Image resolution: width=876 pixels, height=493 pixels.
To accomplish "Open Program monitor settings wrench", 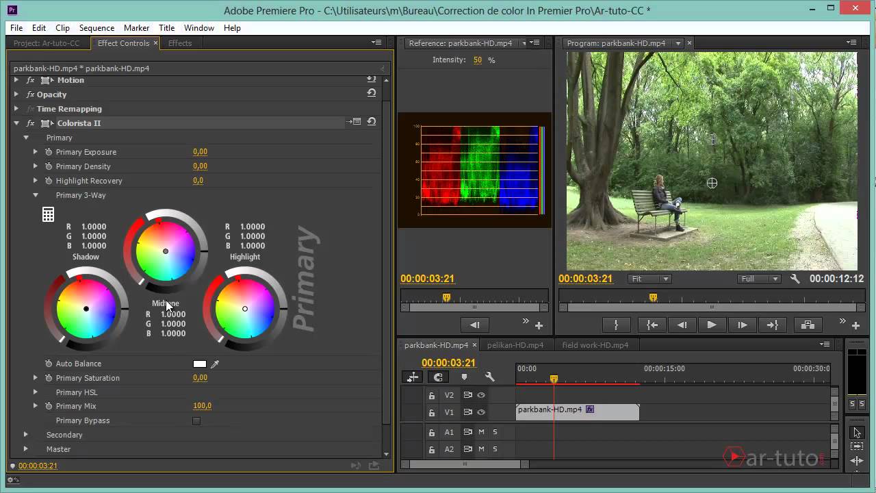I will pyautogui.click(x=795, y=279).
